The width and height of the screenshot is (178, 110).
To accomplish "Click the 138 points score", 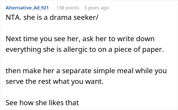I will (x=68, y=8).
